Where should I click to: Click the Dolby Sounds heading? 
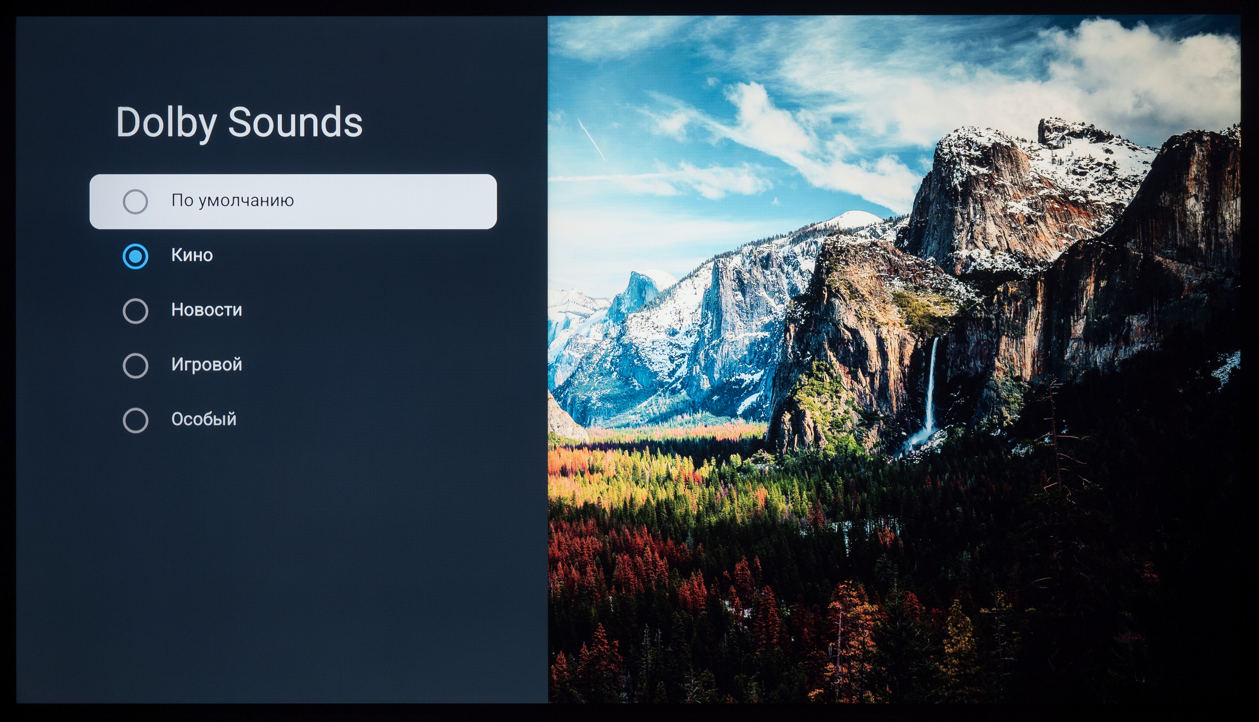pyautogui.click(x=239, y=123)
